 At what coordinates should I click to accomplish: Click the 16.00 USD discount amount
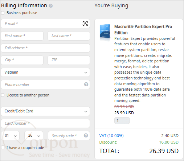[x=169, y=142]
